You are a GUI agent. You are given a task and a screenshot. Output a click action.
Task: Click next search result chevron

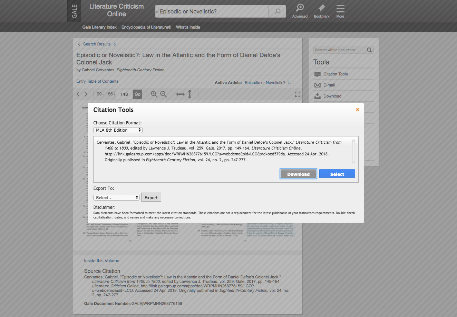(115, 44)
